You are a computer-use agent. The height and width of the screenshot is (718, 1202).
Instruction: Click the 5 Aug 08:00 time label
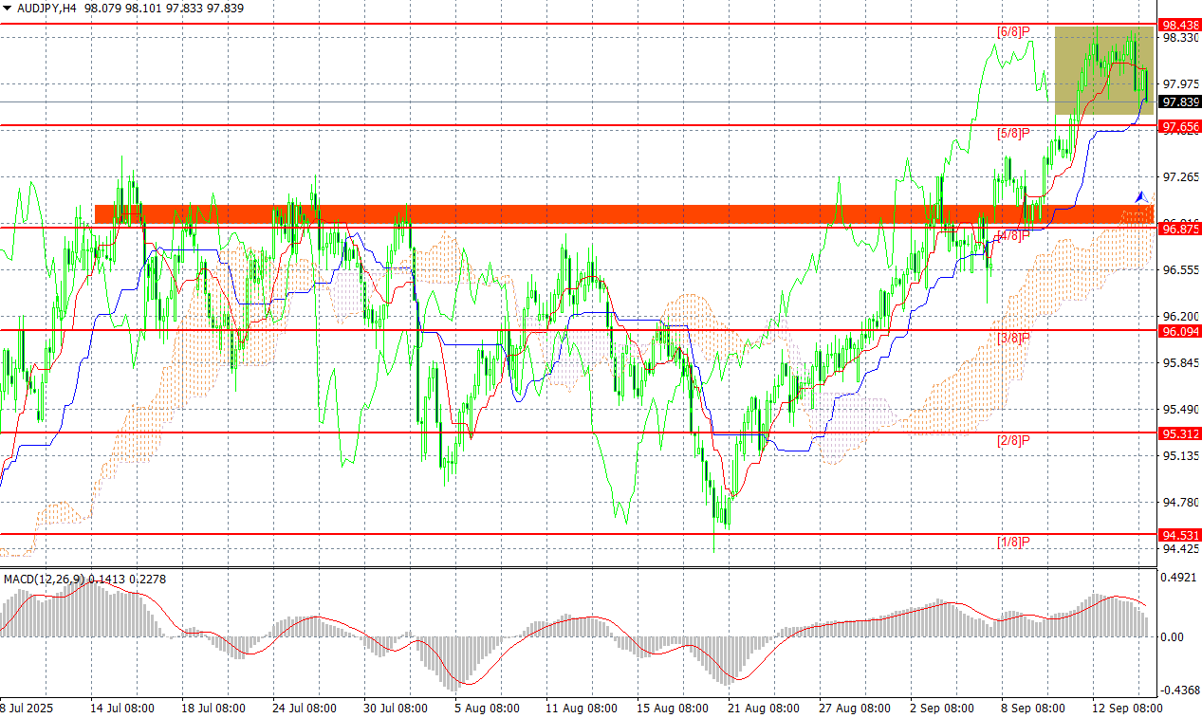click(x=487, y=709)
